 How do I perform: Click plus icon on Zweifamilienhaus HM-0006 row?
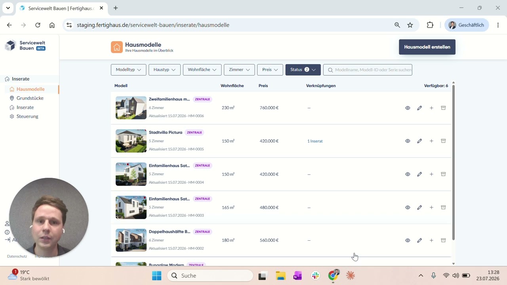pos(431,108)
